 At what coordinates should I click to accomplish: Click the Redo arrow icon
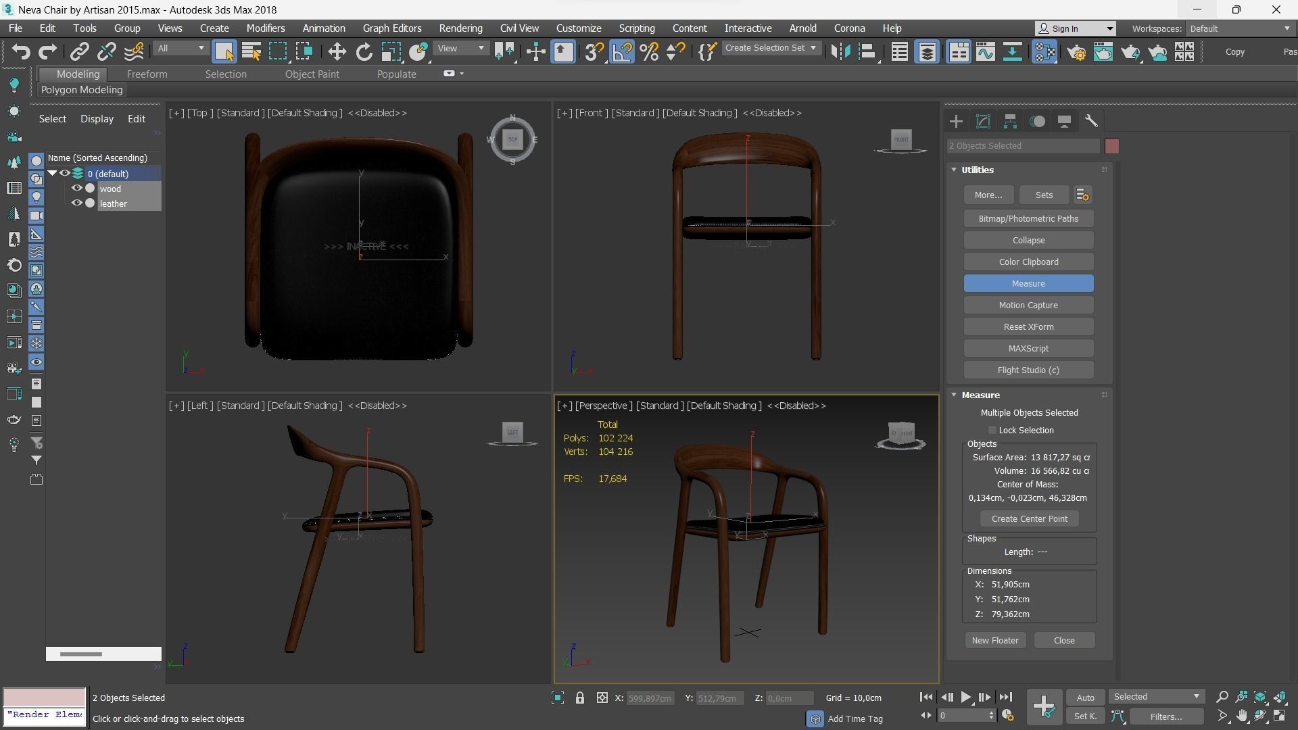(x=47, y=51)
